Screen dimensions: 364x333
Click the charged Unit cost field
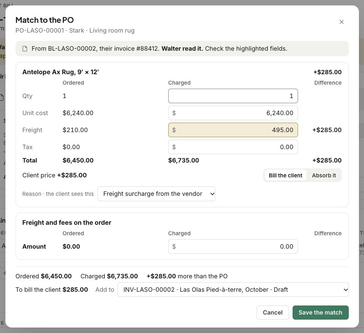point(233,113)
